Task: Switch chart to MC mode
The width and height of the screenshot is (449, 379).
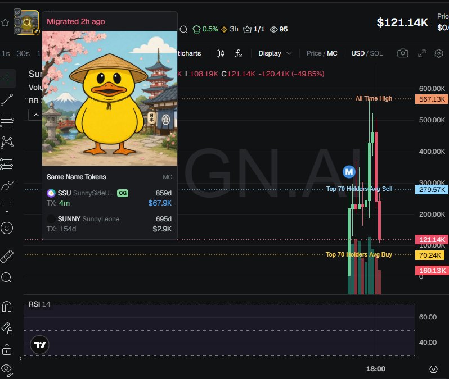Action: click(332, 53)
